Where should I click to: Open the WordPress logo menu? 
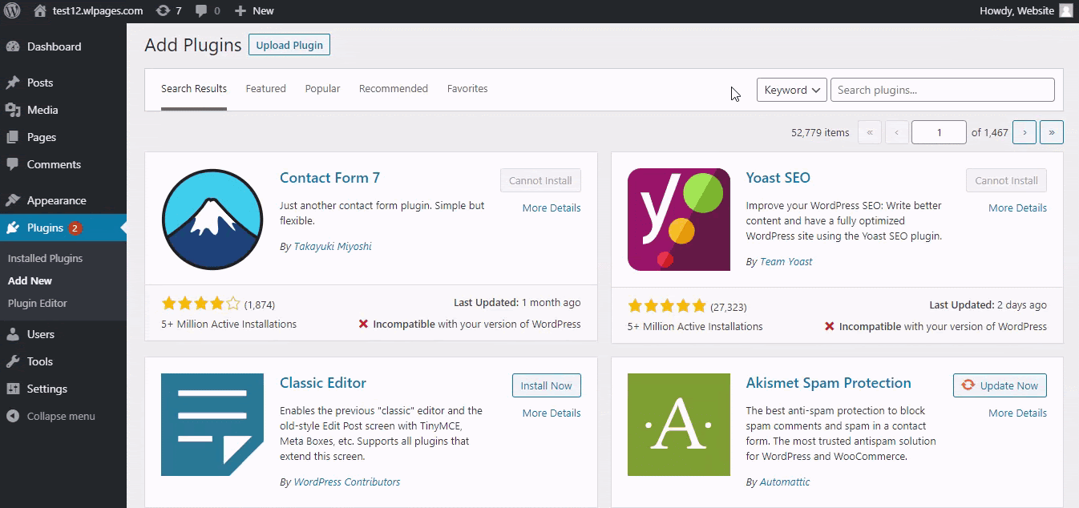(x=11, y=10)
